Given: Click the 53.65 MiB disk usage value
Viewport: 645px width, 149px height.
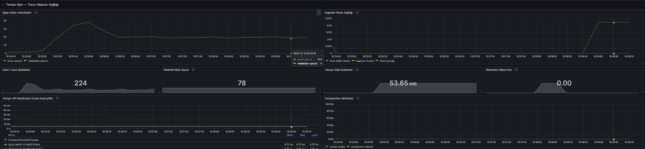Looking at the screenshot, I should point(403,83).
